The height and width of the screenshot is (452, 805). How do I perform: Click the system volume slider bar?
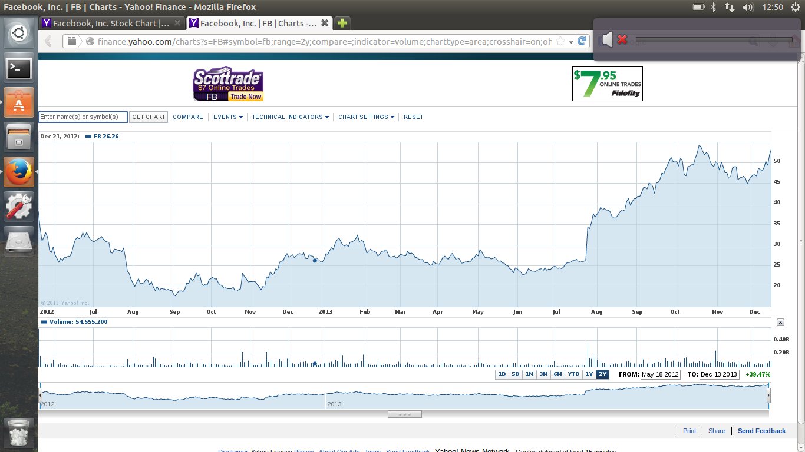[714, 40]
